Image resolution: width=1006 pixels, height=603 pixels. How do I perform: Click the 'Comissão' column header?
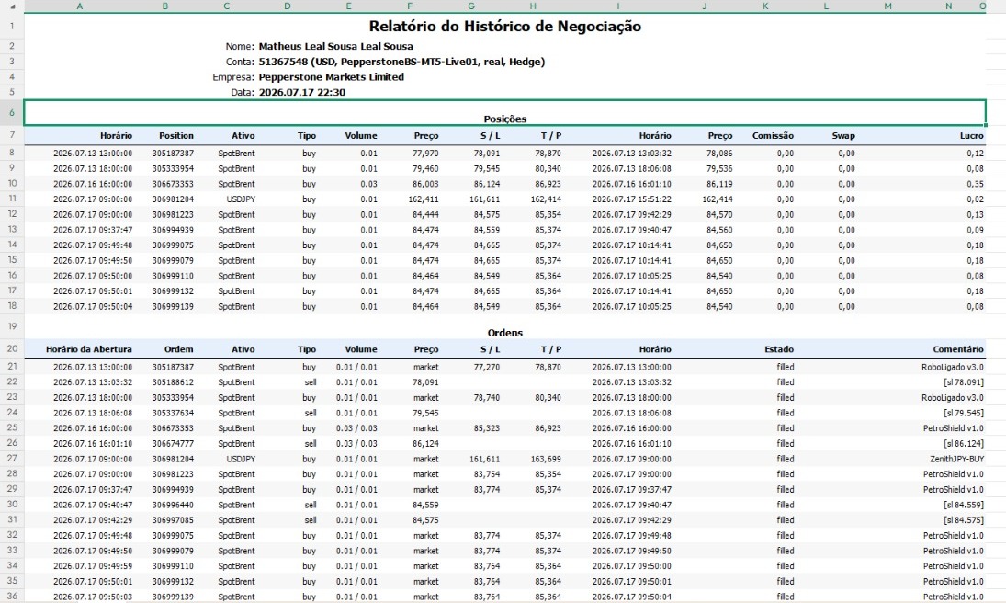click(773, 135)
